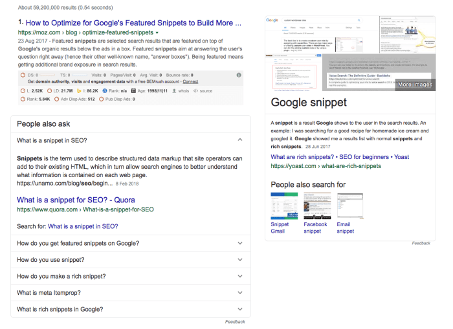
Task: Open the moz.com result URL dropdown arrow
Action: click(x=157, y=32)
